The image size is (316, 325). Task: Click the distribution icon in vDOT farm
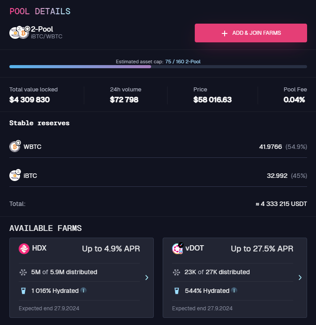[176, 272]
